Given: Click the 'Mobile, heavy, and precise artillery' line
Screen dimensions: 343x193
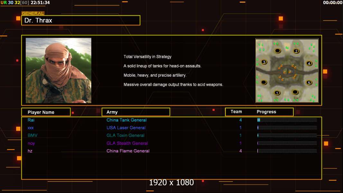Looking at the screenshot, I should point(155,75).
